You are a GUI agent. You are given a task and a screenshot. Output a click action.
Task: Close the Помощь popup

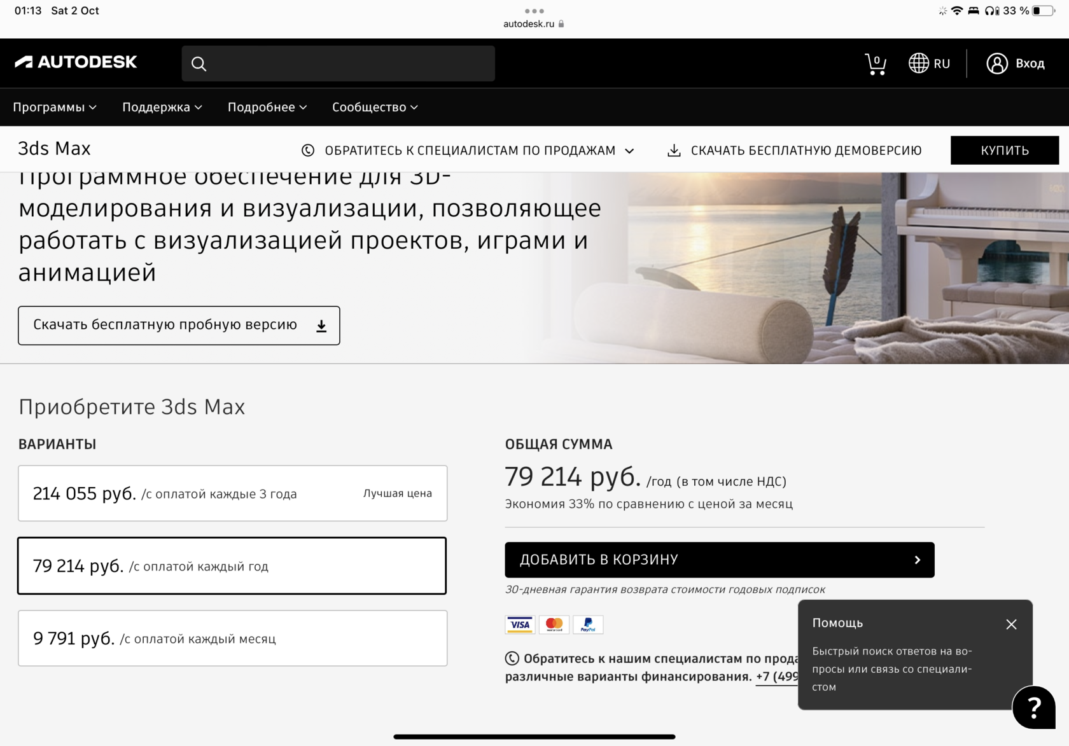(x=1011, y=625)
